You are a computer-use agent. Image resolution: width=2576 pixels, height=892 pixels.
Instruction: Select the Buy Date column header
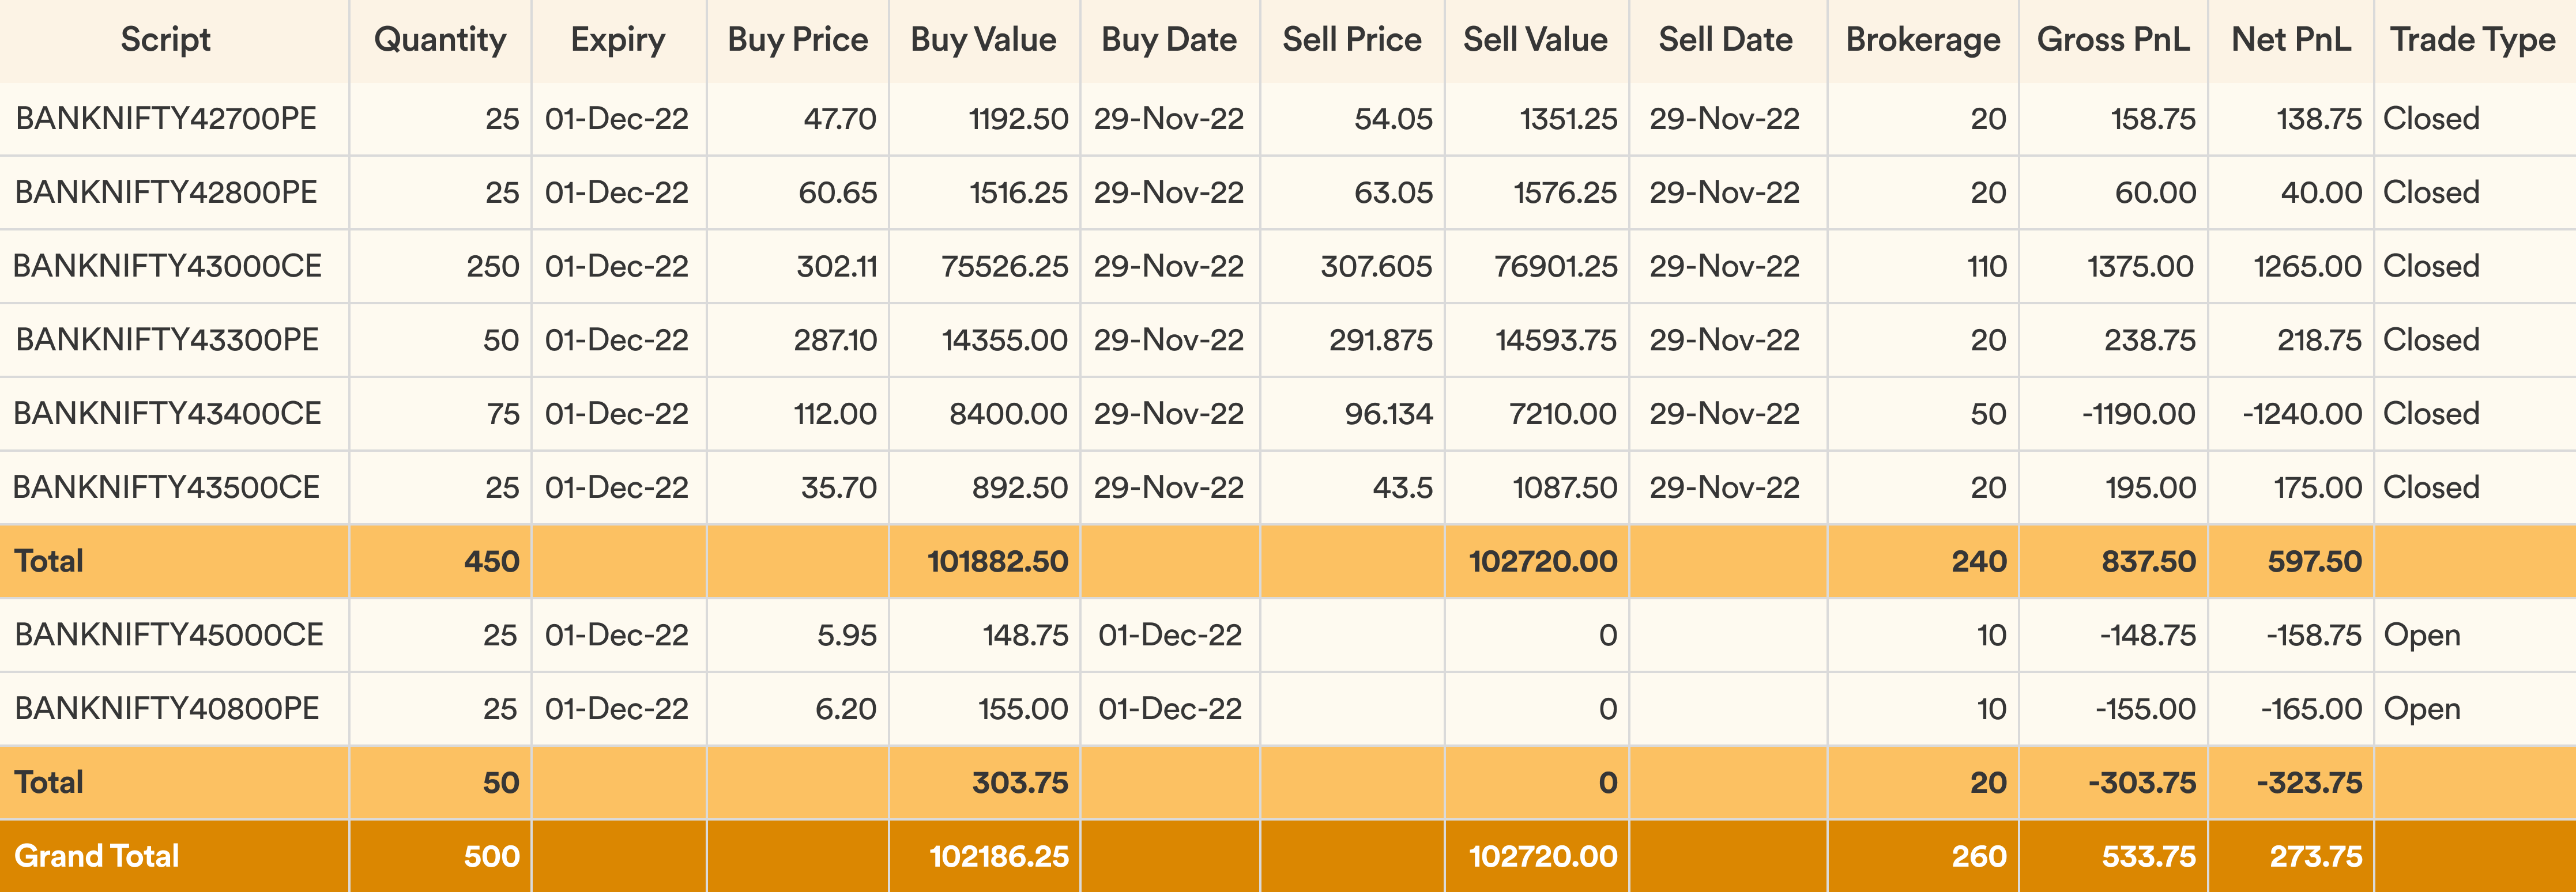coord(1169,40)
